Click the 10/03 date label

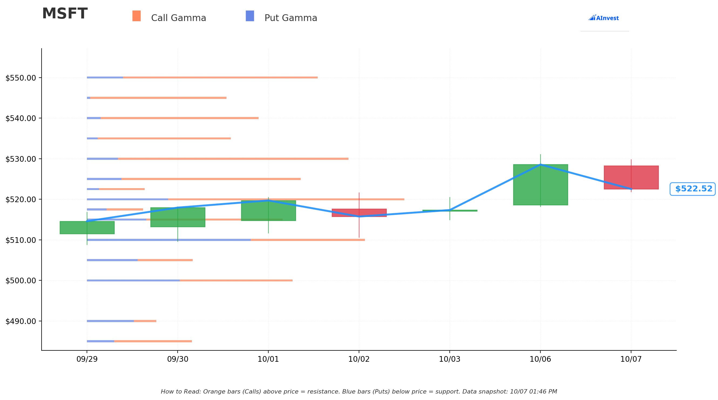[x=450, y=359]
